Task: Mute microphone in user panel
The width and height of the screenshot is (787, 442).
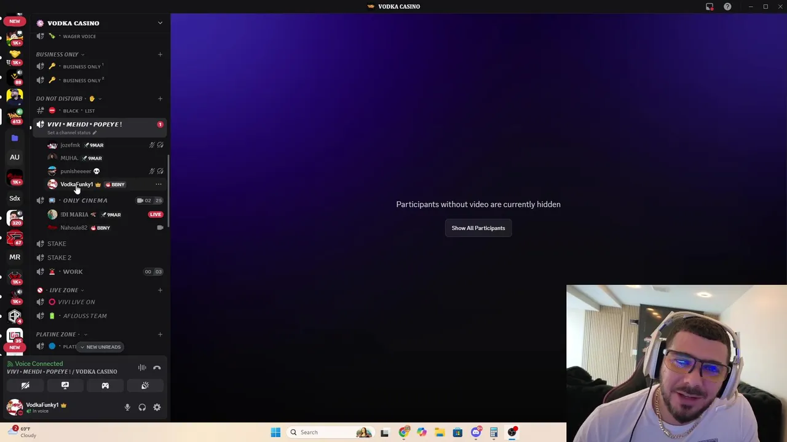Action: (127, 407)
